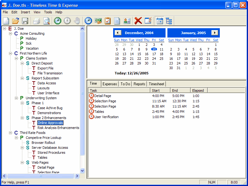Click the tree panel horizontal scrollbar thumb

pyautogui.click(x=41, y=176)
